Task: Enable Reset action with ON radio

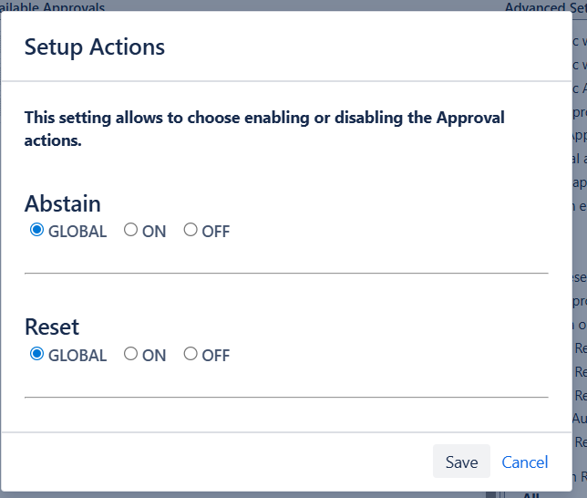Action: [130, 354]
